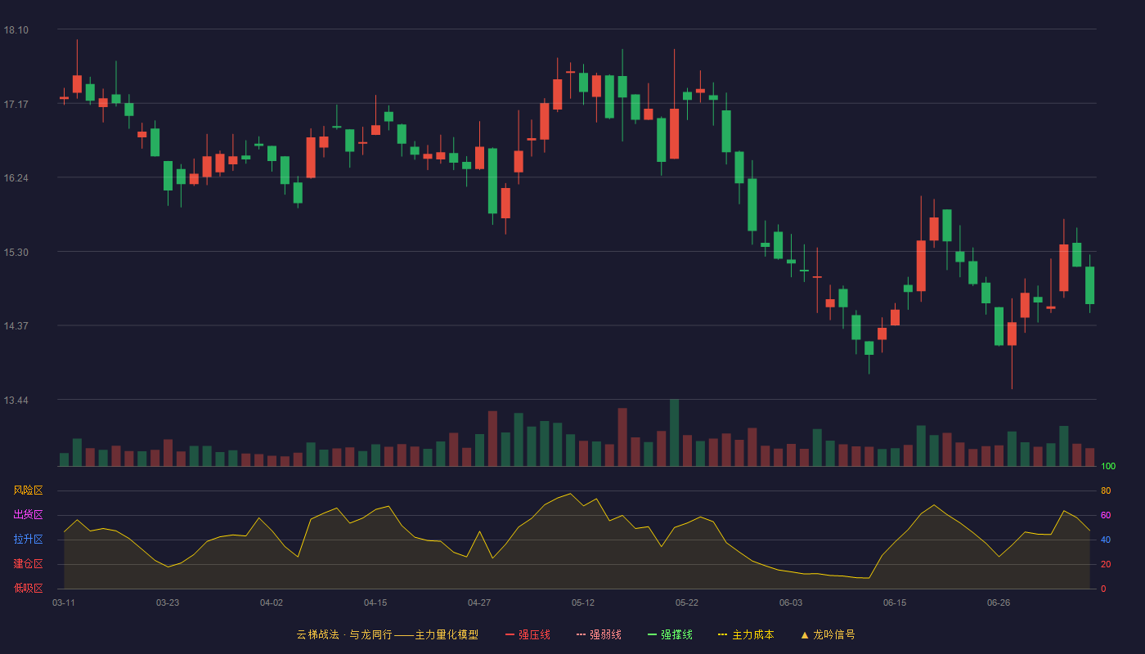1145x654 pixels.
Task: Click the 14.37 price axis label
Action: coord(16,326)
